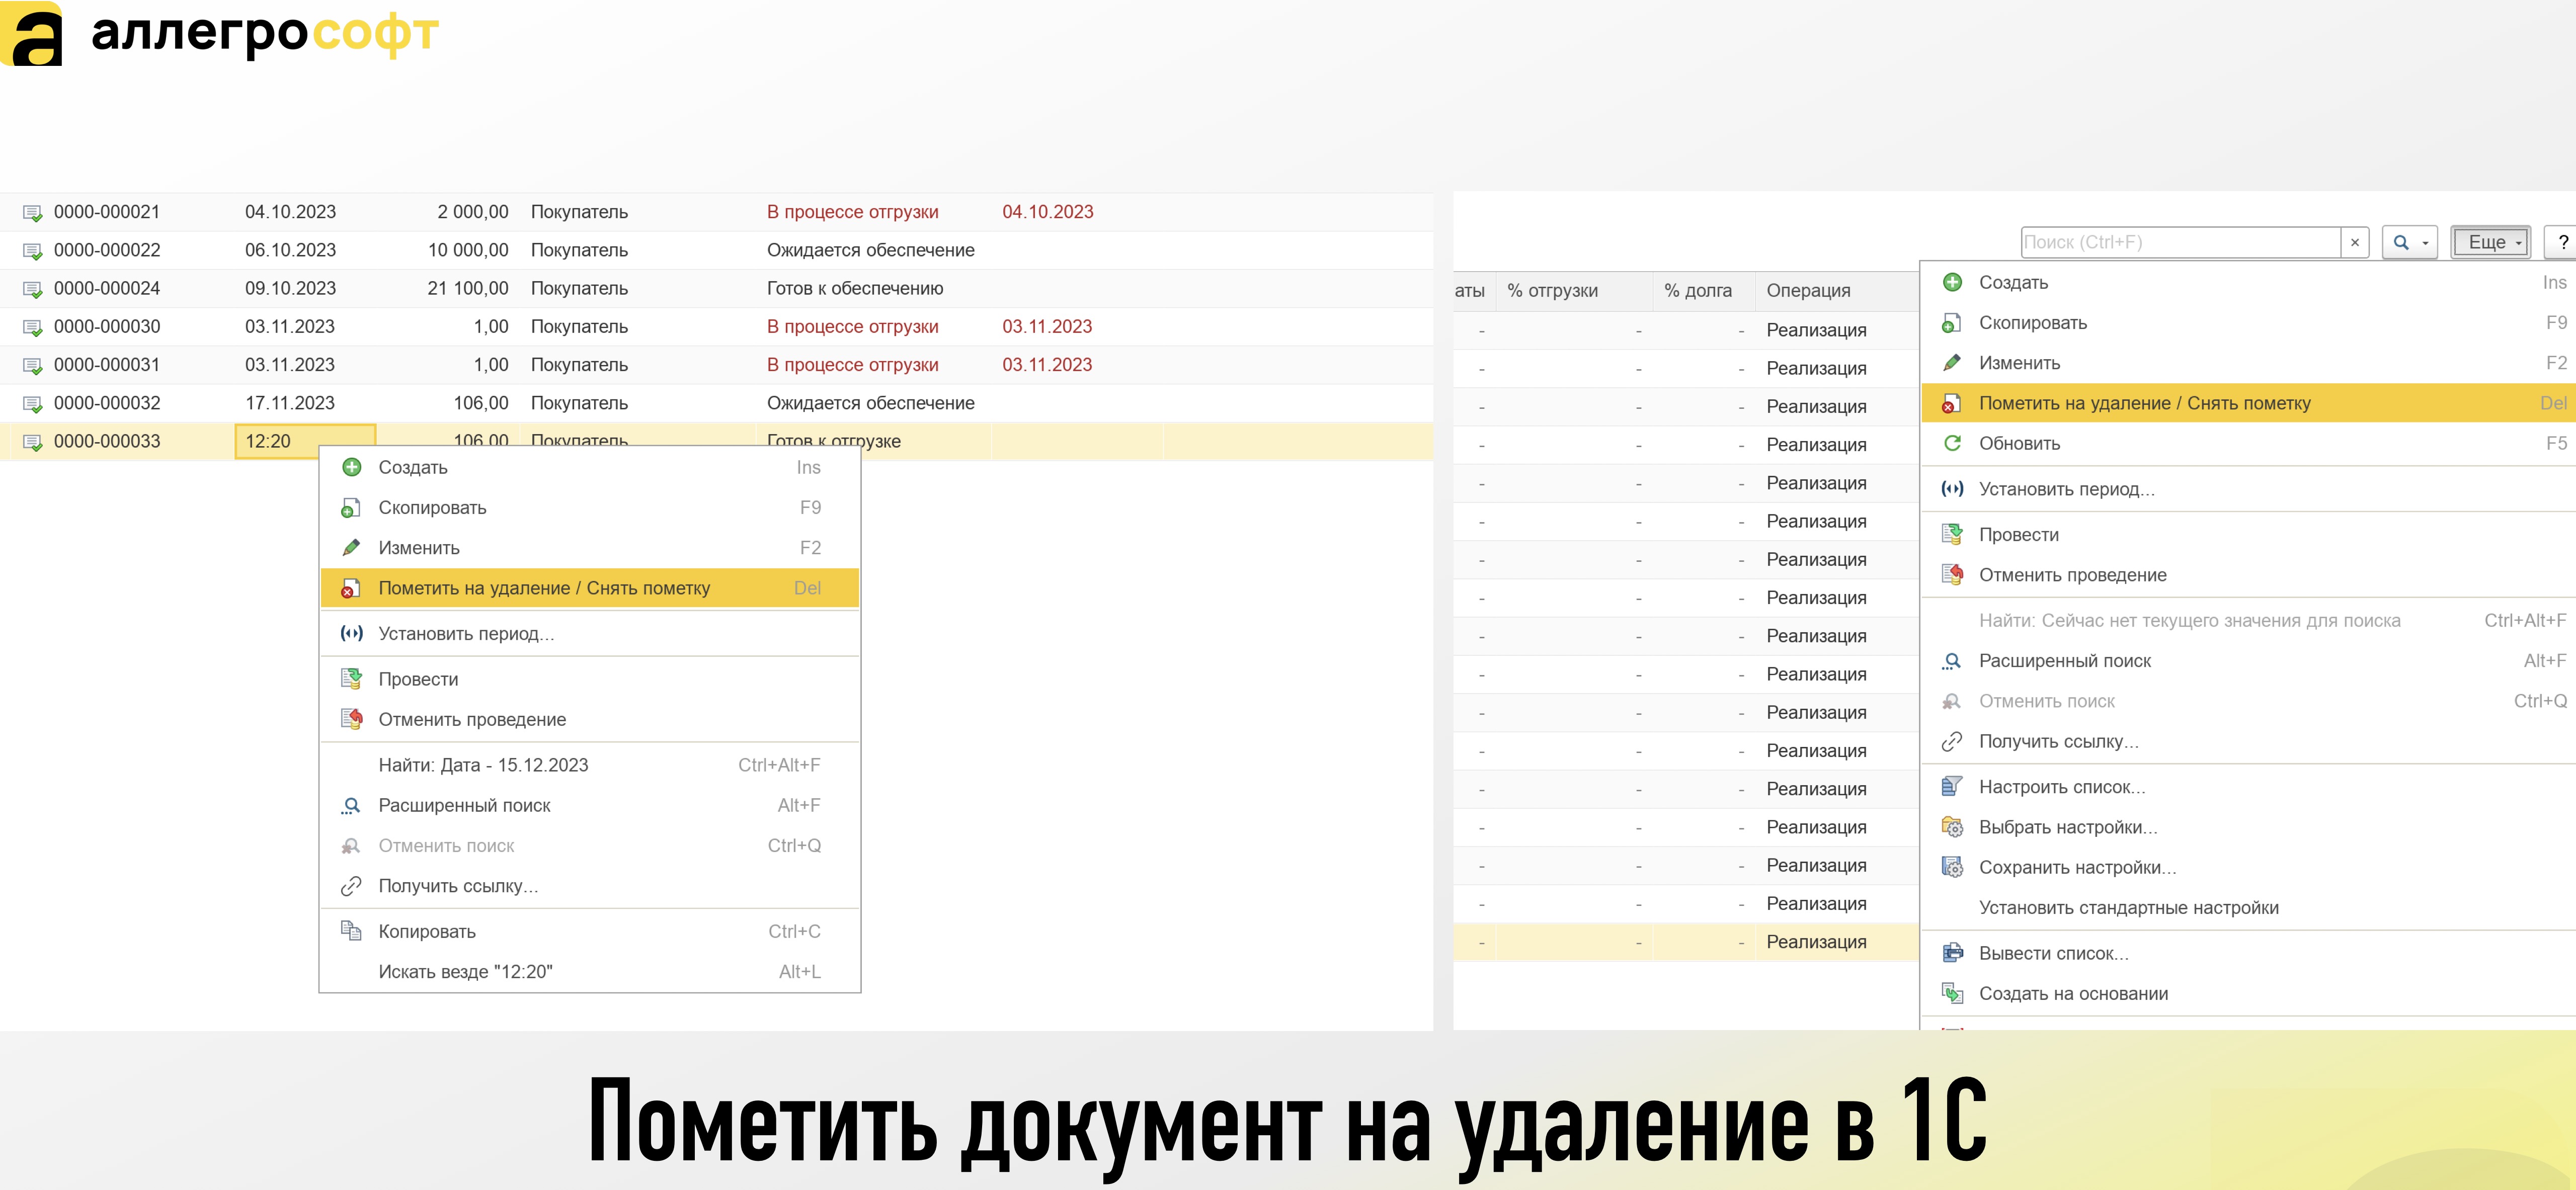Select Расширенный поиск in Еще menu
The image size is (2576, 1190).
2248,661
